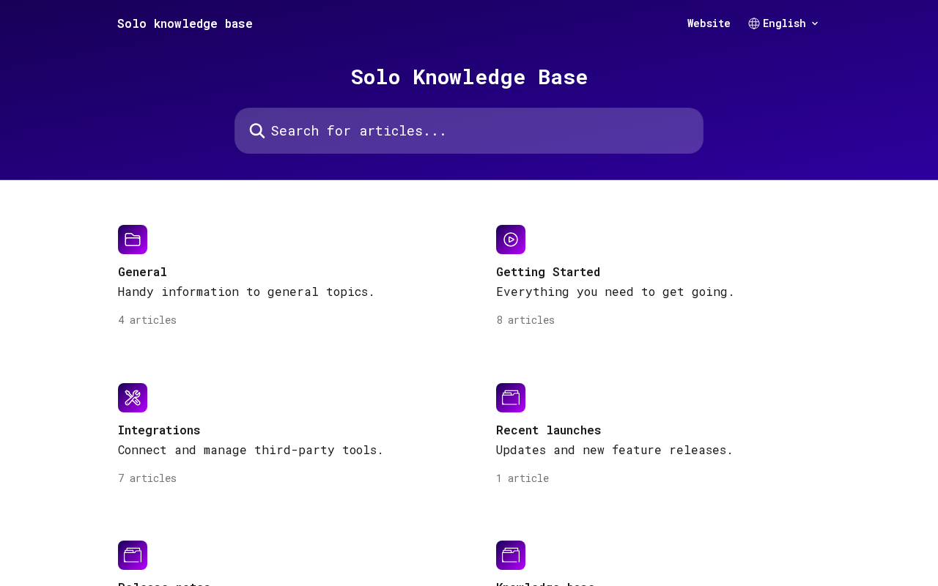Viewport: 938px width, 586px height.
Task: Open the General category title
Action: pos(142,272)
